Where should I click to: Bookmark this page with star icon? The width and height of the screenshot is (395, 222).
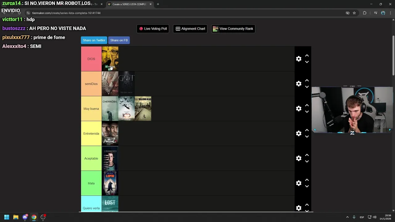click(354, 13)
